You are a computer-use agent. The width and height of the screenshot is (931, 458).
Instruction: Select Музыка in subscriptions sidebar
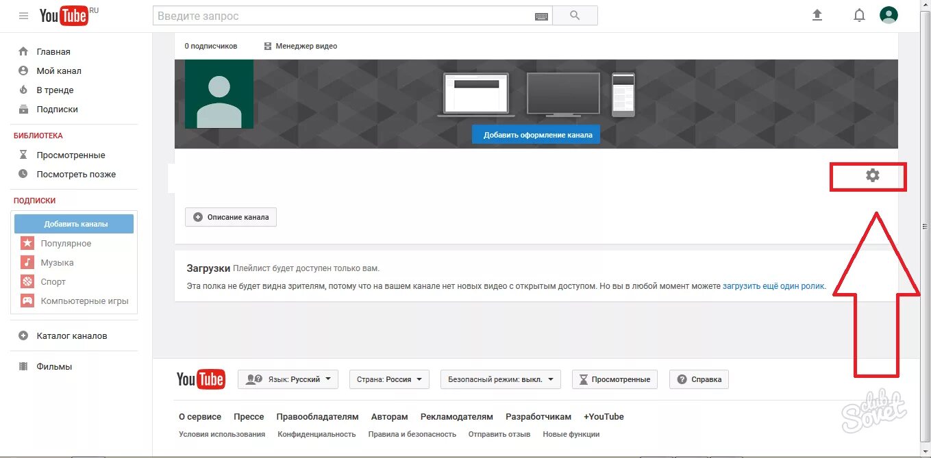pos(57,262)
